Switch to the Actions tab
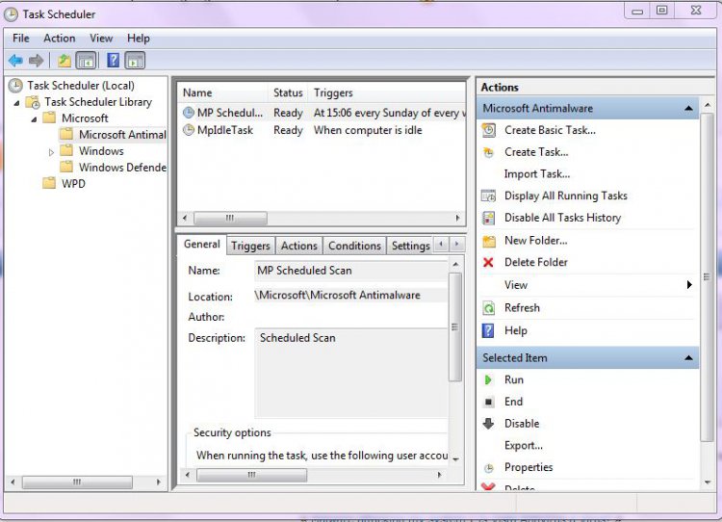The image size is (722, 522). coord(299,246)
